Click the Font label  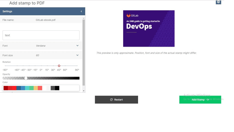pos(5,46)
